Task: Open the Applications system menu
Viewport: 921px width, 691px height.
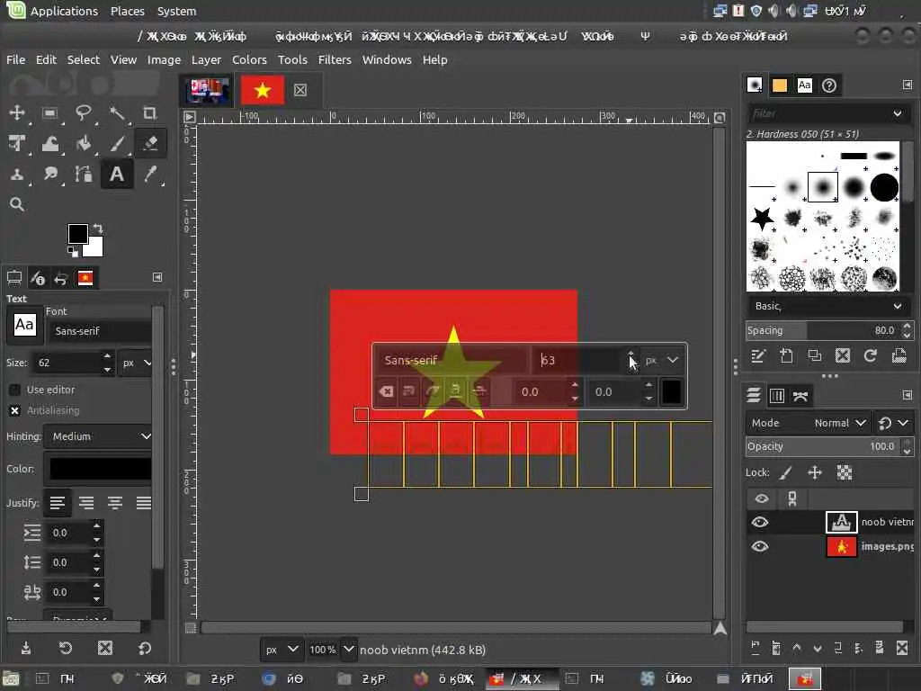Action: pyautogui.click(x=64, y=11)
